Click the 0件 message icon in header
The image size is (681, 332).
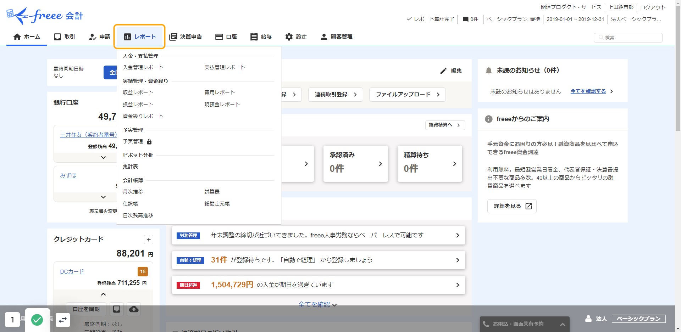click(x=471, y=19)
